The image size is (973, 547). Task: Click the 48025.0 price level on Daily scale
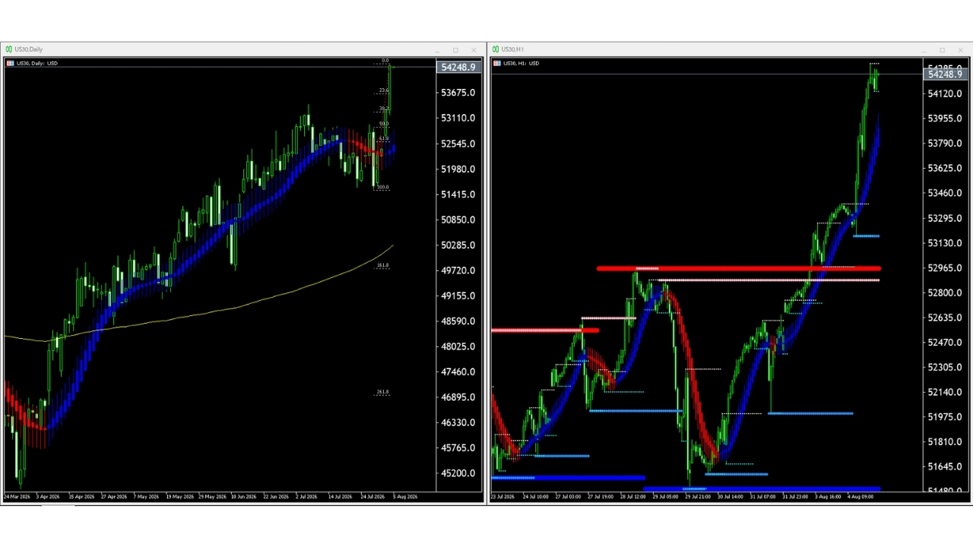(458, 346)
